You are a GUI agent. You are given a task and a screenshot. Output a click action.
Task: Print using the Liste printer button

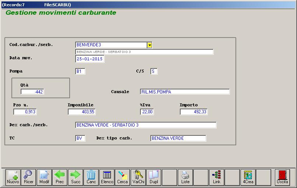[185, 177]
